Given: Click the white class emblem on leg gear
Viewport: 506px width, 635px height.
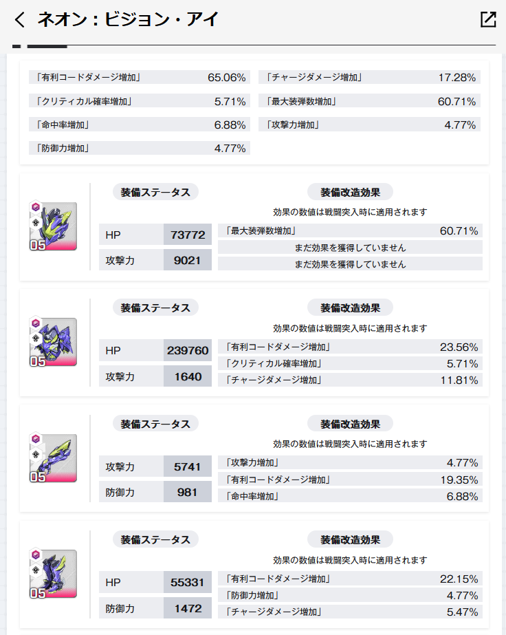Looking at the screenshot, I should [x=36, y=570].
